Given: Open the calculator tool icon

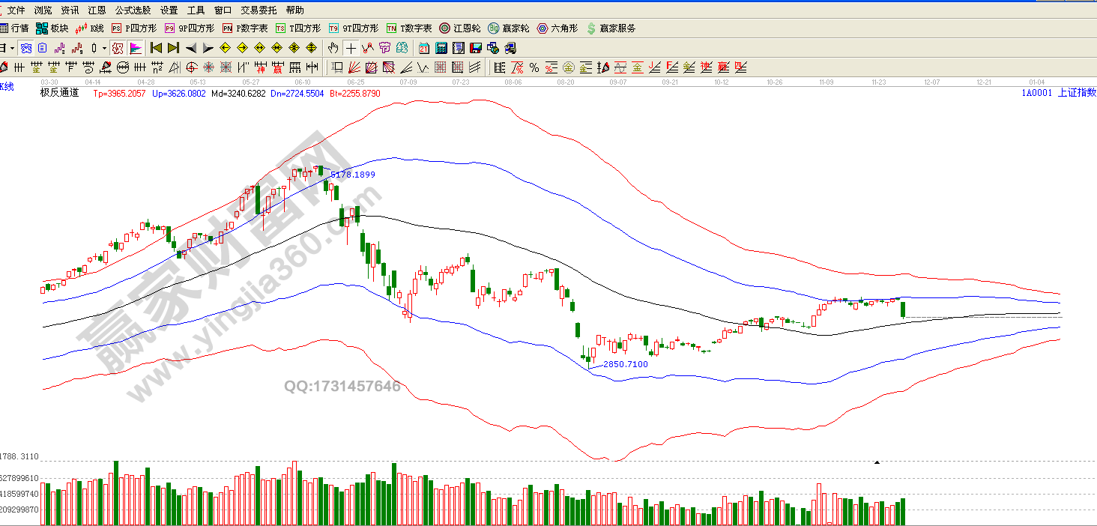Looking at the screenshot, I should click(441, 48).
